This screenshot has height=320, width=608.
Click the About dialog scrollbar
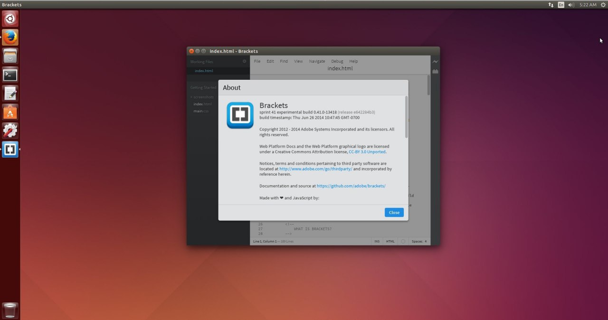point(406,117)
